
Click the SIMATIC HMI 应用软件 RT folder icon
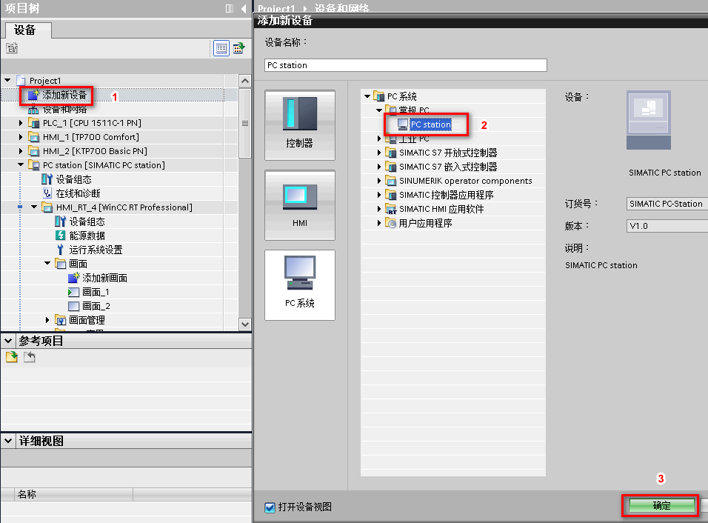click(390, 209)
